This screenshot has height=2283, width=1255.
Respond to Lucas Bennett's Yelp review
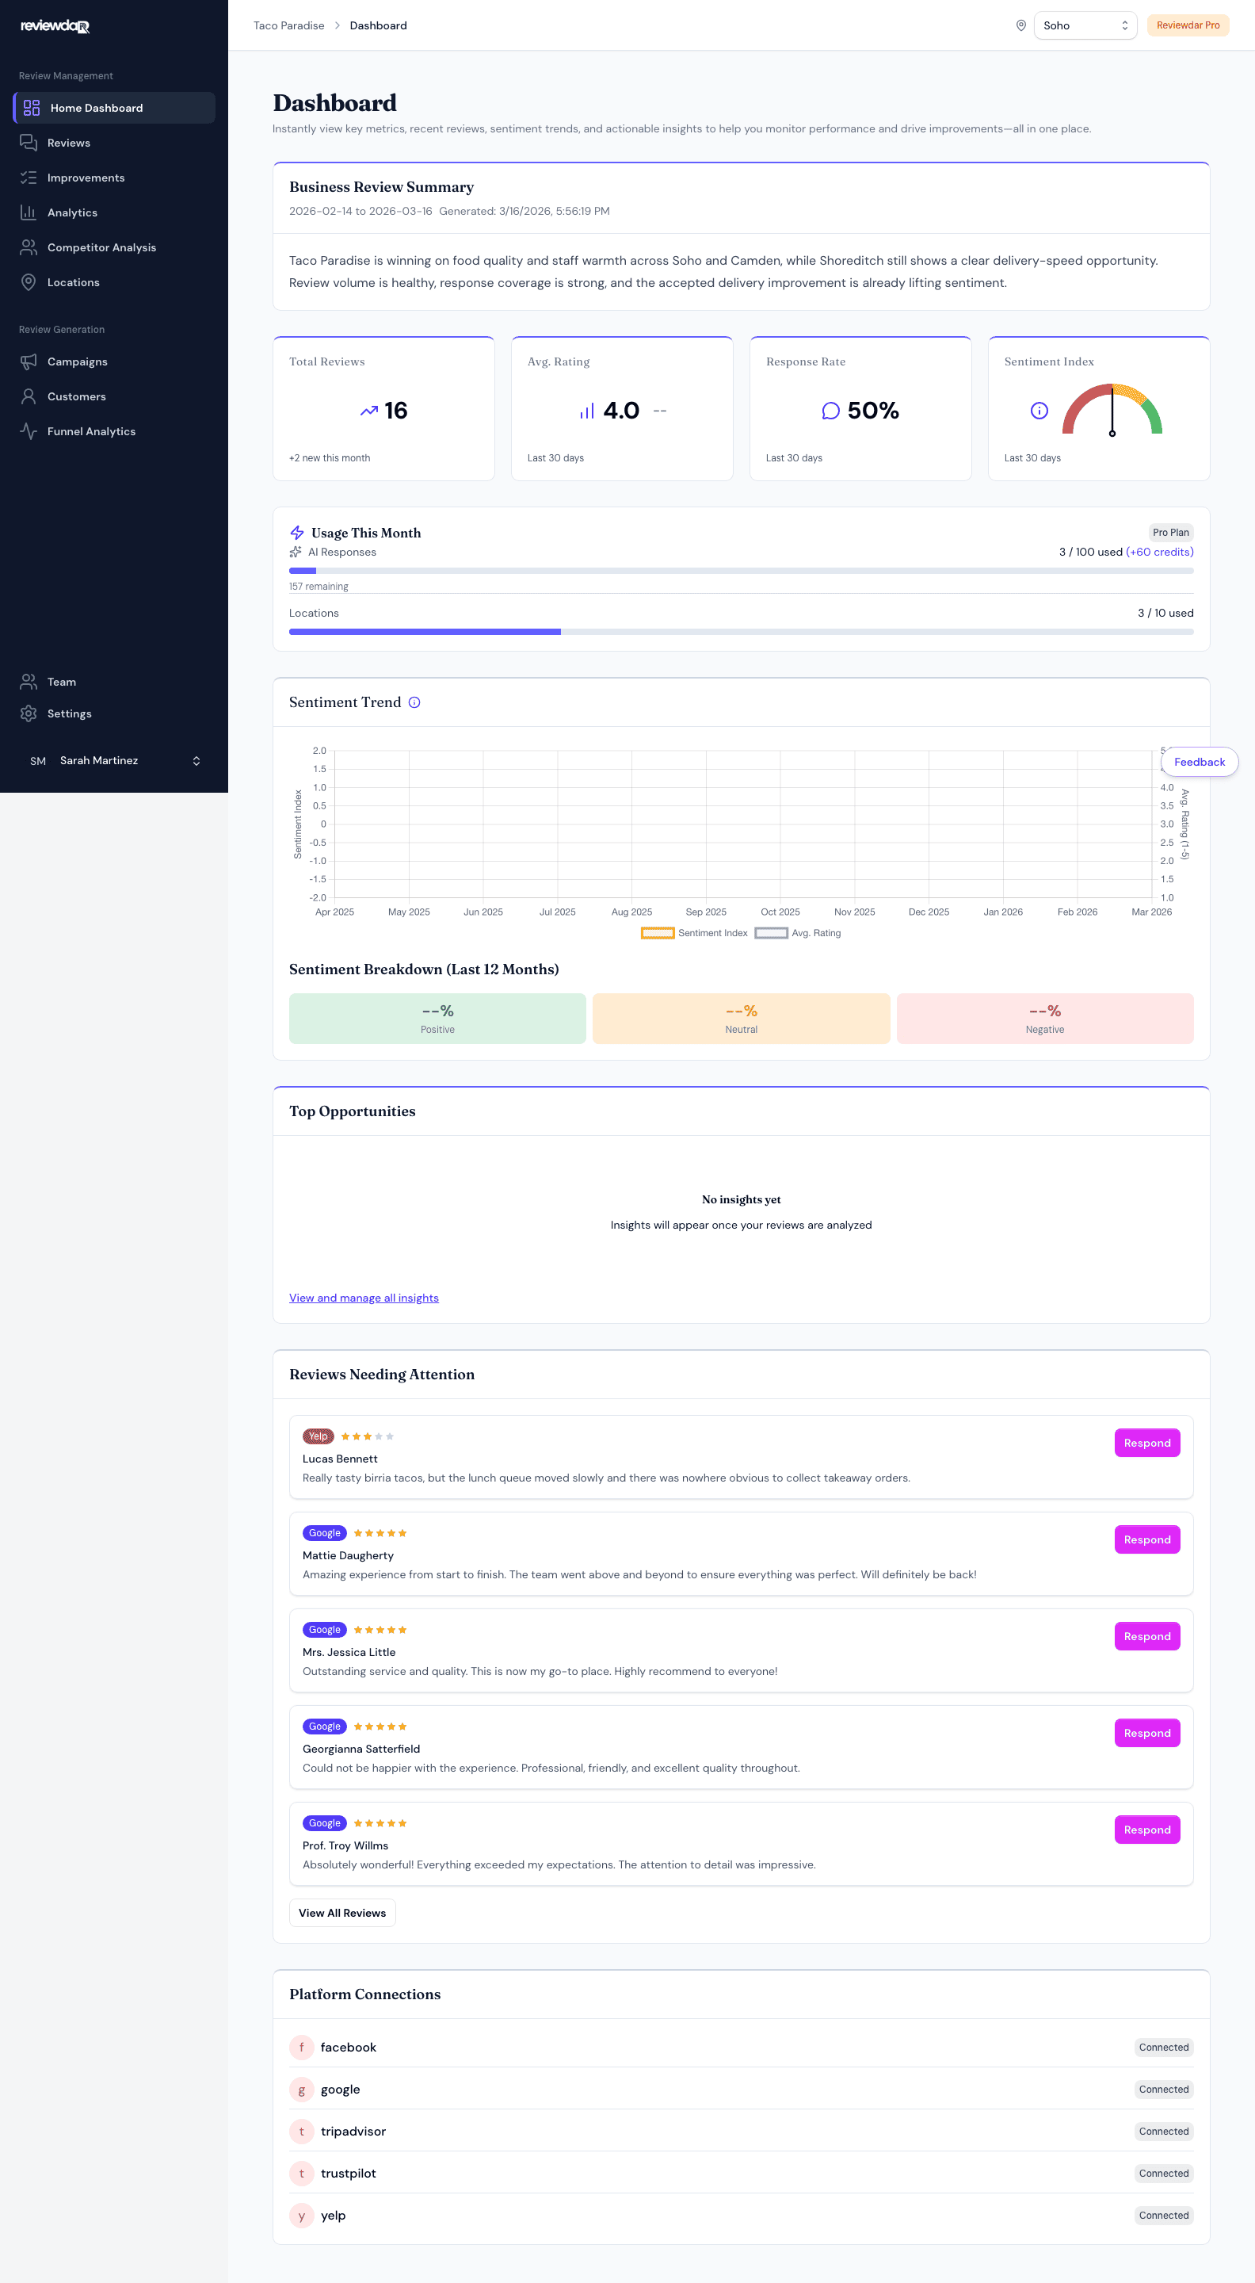tap(1146, 1443)
